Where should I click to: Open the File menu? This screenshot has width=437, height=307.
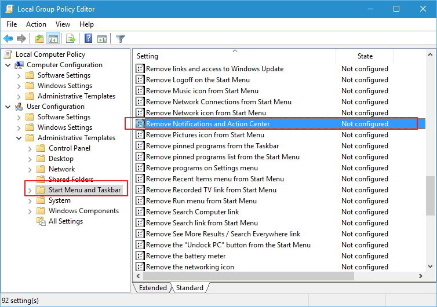[12, 24]
